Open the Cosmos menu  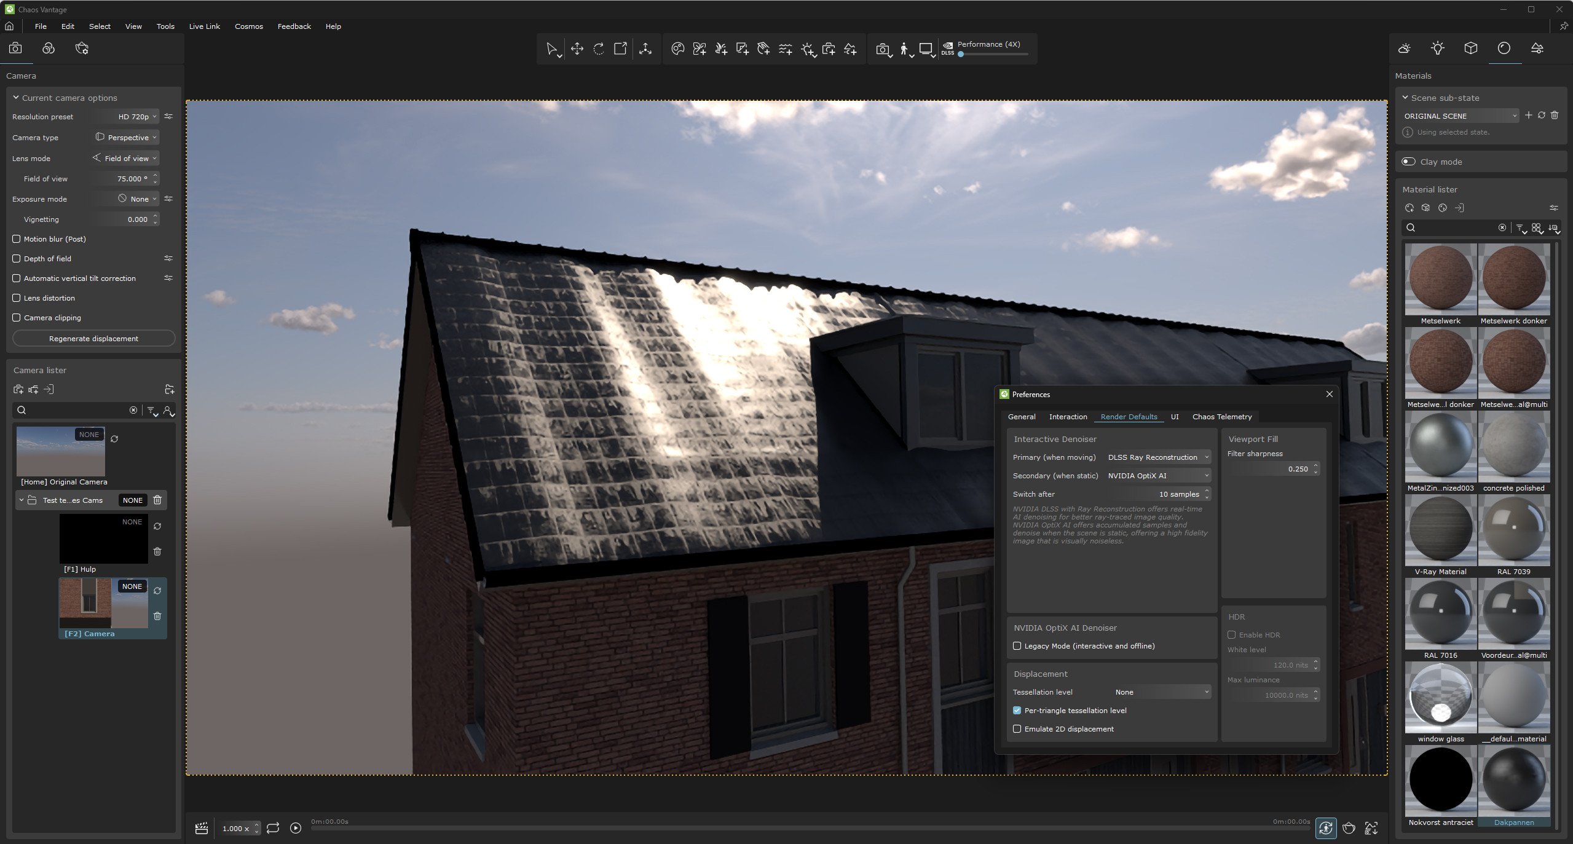(x=248, y=26)
